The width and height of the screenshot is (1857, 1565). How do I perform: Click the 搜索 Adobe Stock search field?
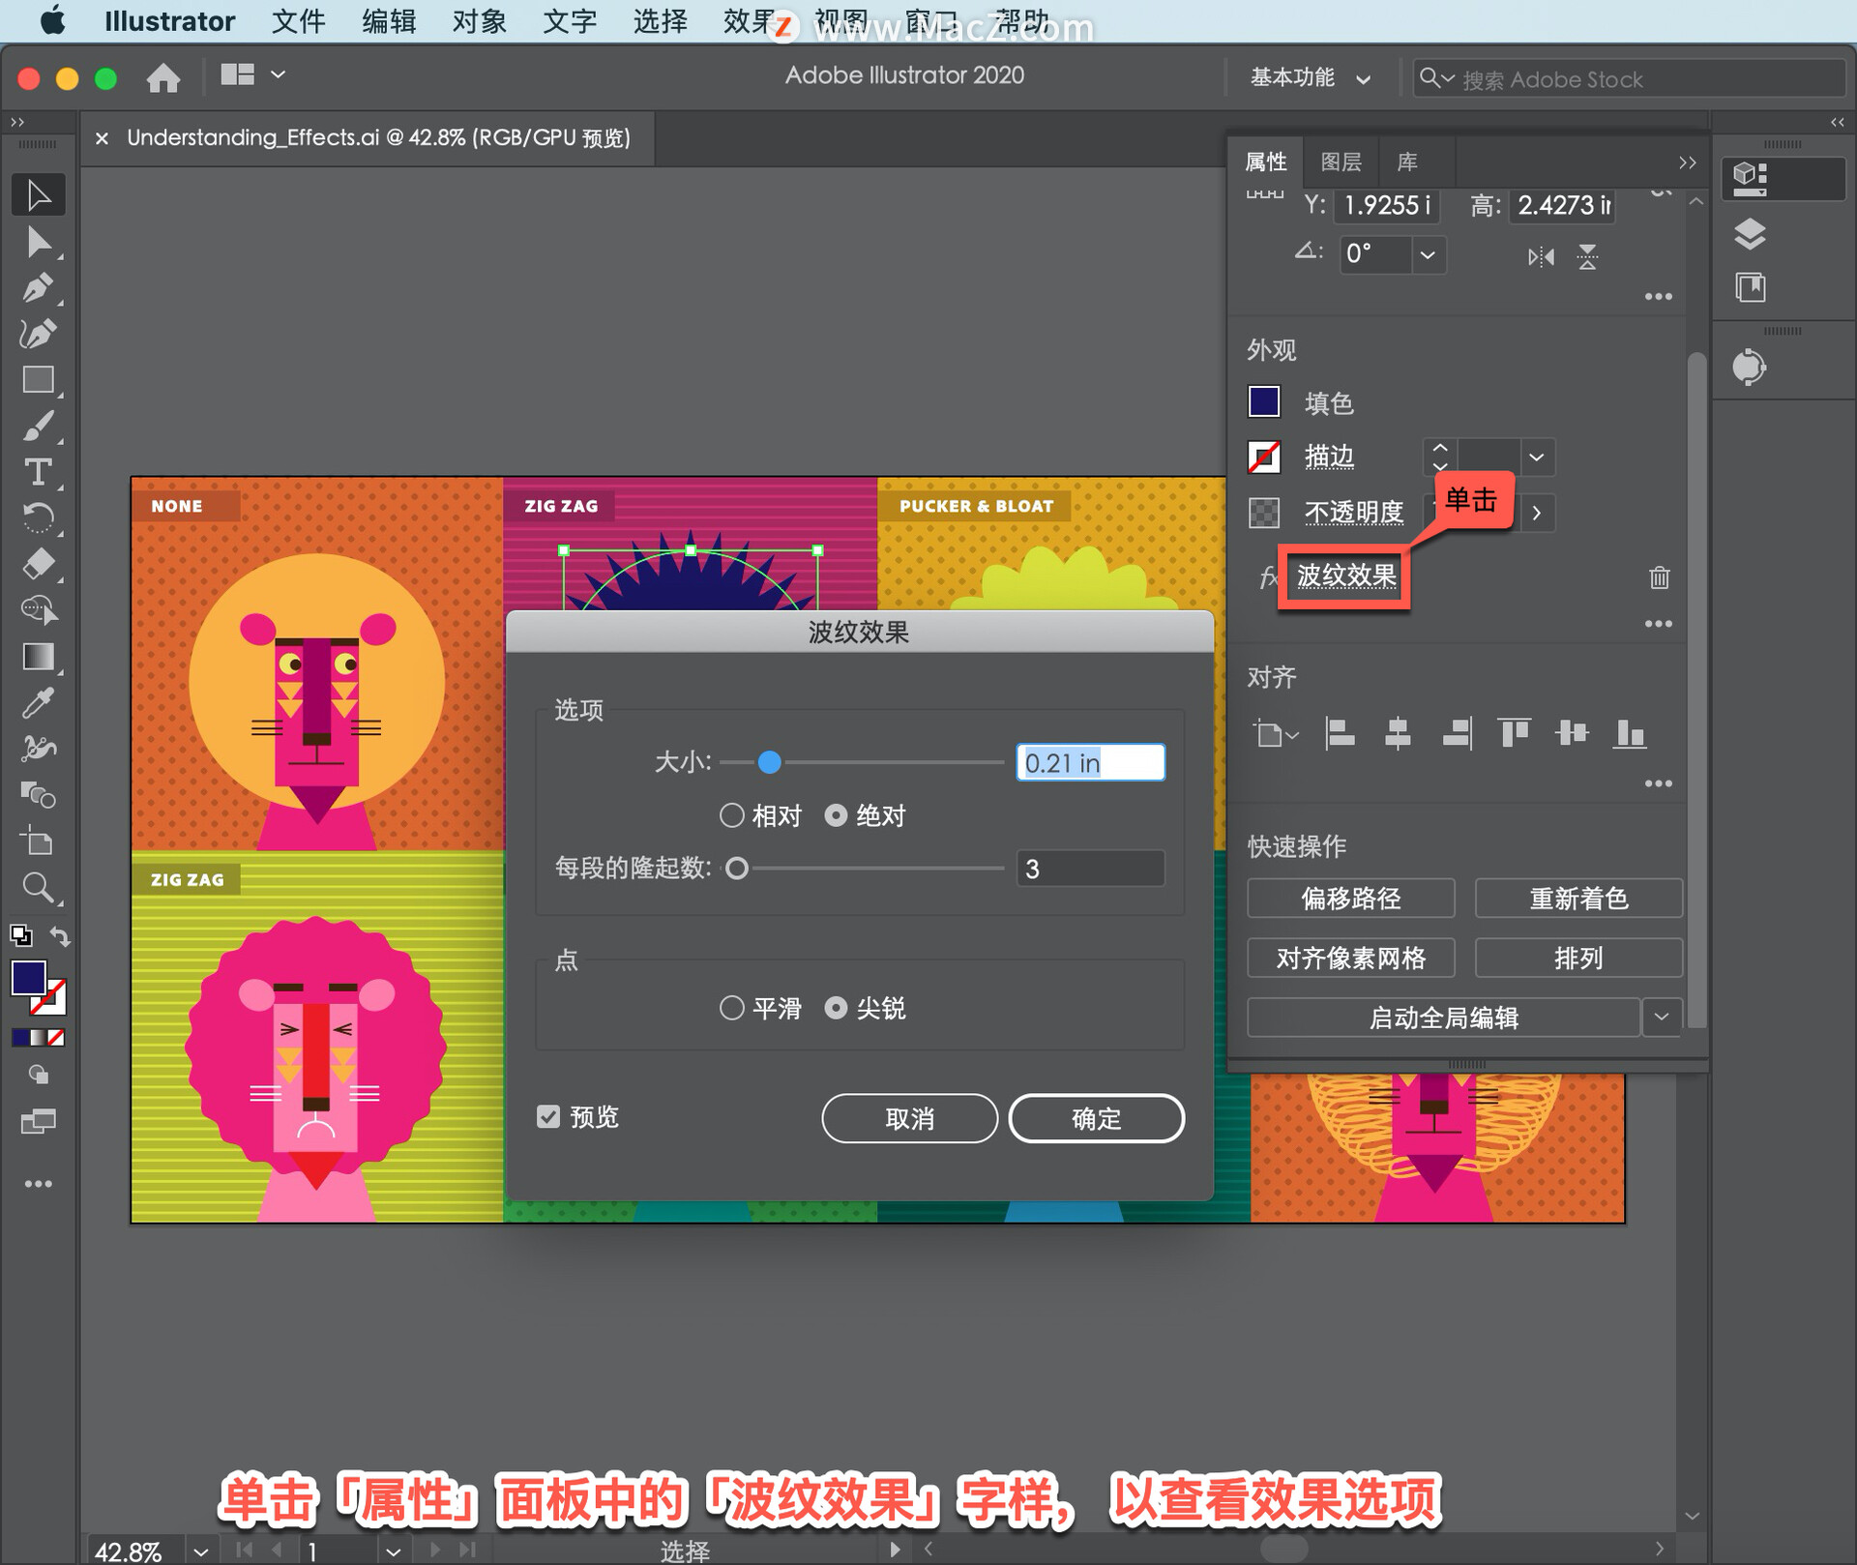1628,78
